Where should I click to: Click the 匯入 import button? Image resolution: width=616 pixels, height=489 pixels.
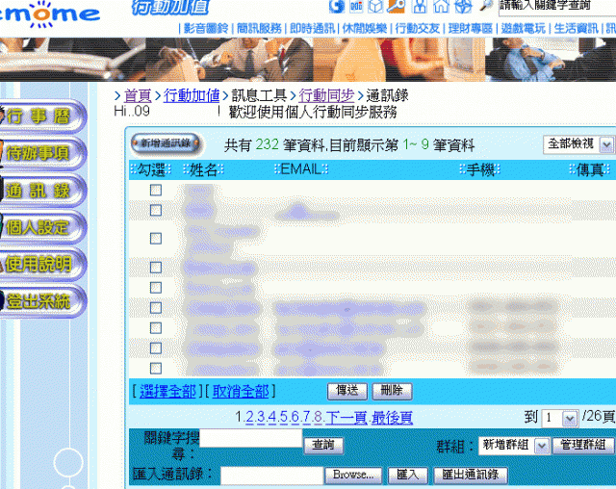tap(407, 476)
